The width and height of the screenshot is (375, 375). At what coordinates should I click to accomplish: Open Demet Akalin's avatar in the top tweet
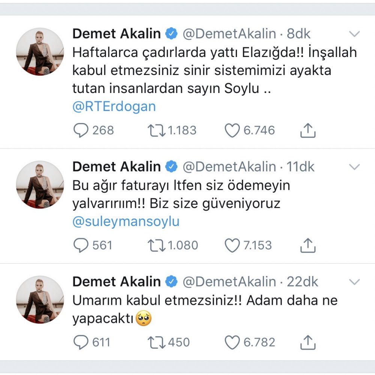[x=40, y=52]
